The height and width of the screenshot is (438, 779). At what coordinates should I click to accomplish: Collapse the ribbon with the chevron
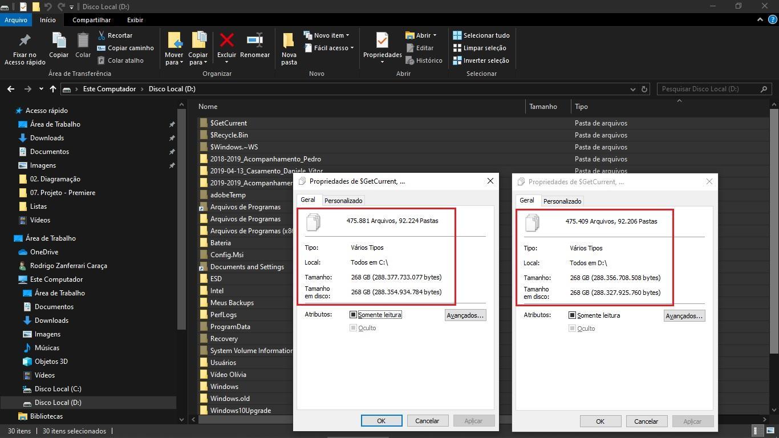coord(760,19)
